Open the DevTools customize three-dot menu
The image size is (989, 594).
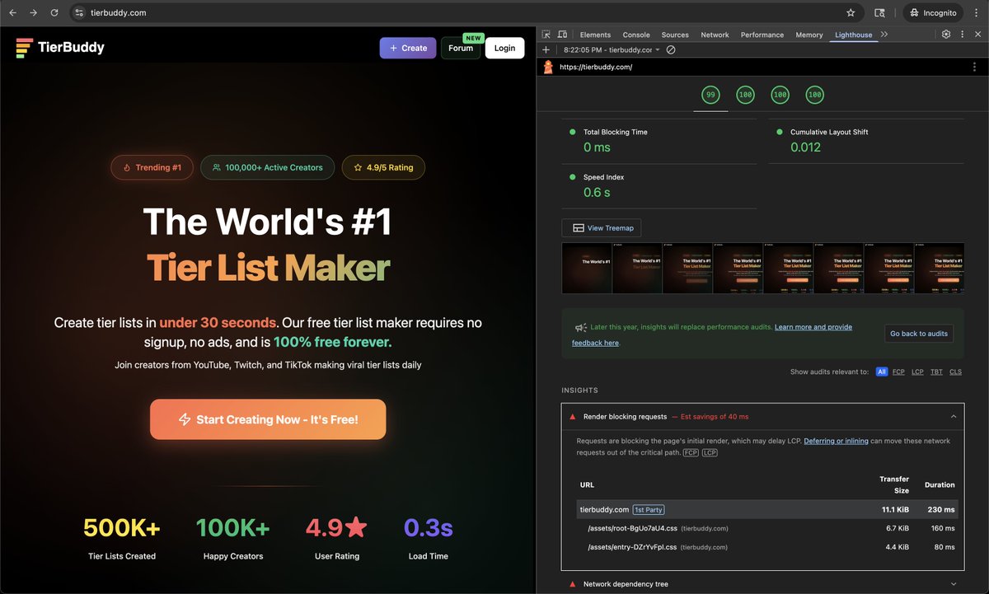[x=962, y=35]
